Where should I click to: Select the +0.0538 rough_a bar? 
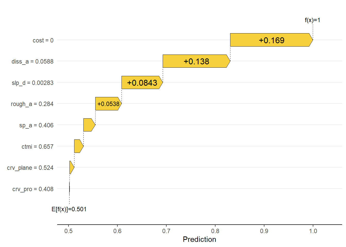108,104
